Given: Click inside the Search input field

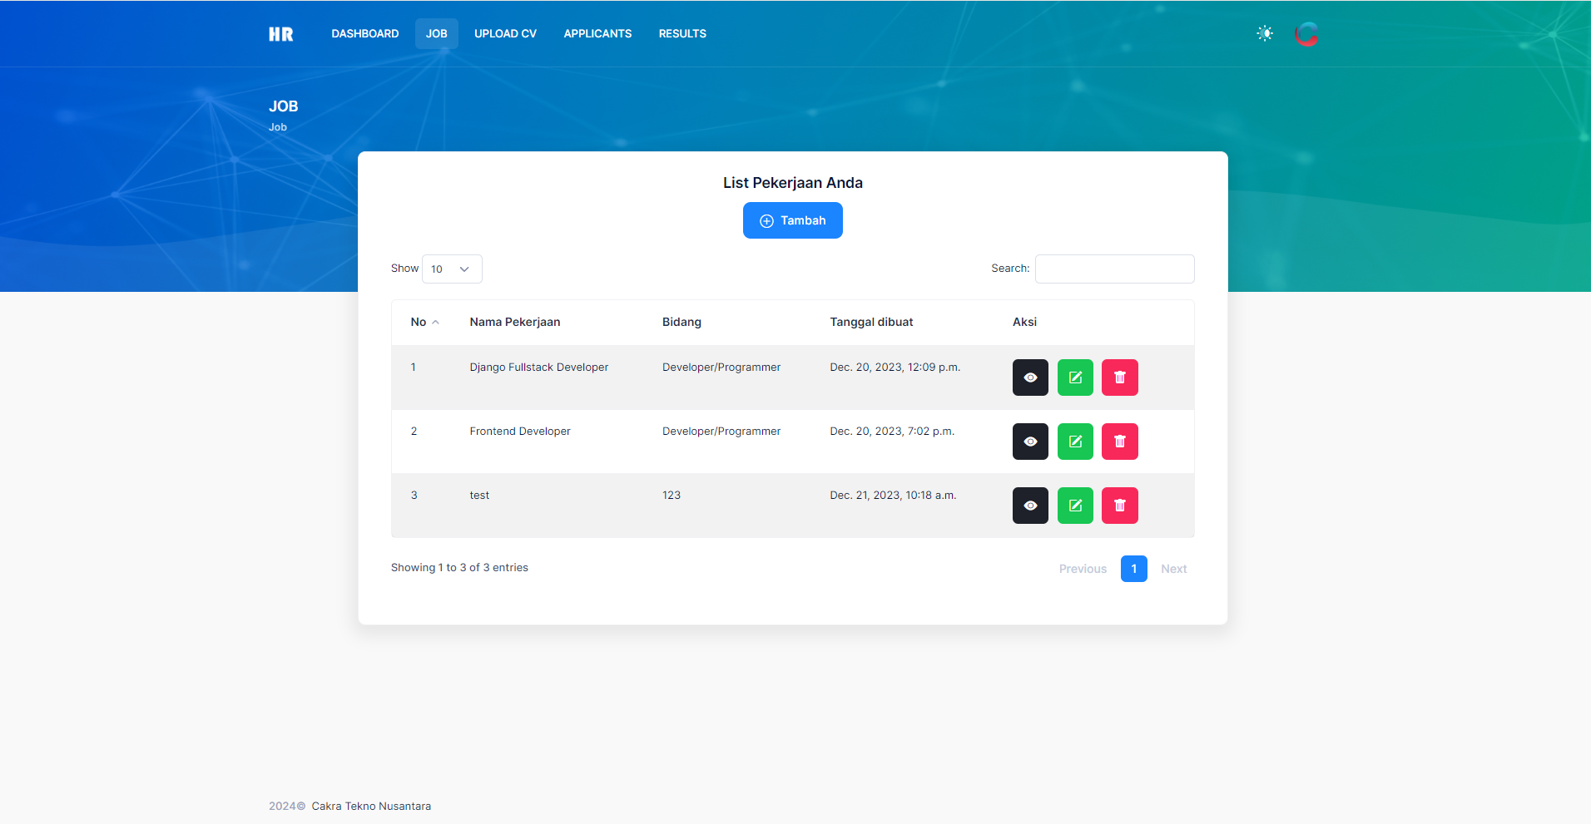Looking at the screenshot, I should tap(1113, 269).
